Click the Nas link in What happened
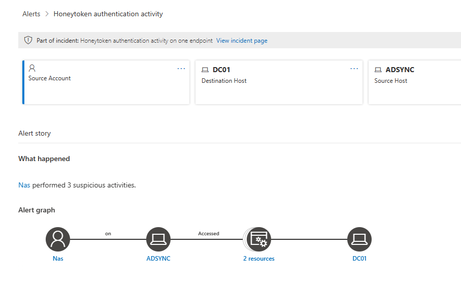 click(24, 185)
